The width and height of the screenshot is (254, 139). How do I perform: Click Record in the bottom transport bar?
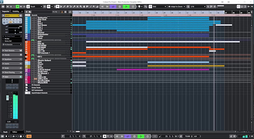(148, 136)
